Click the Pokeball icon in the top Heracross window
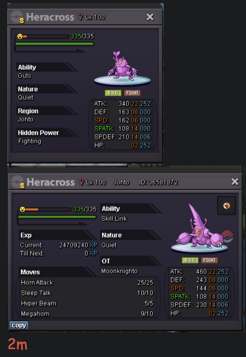The width and height of the screenshot is (246, 357). coord(17,17)
